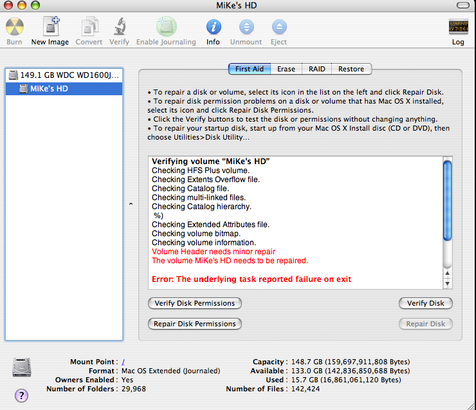
Task: Select the 149.1 GB WDC WD1600J disk
Action: point(64,75)
